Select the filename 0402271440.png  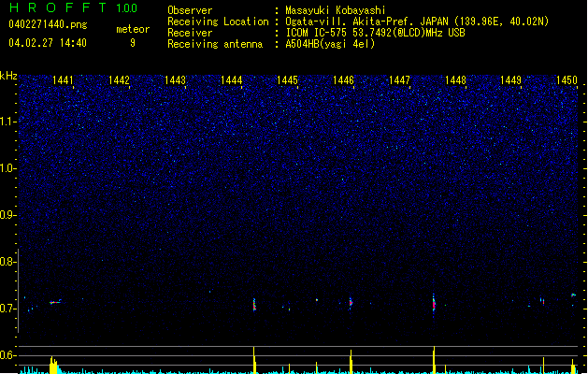pyautogui.click(x=48, y=24)
